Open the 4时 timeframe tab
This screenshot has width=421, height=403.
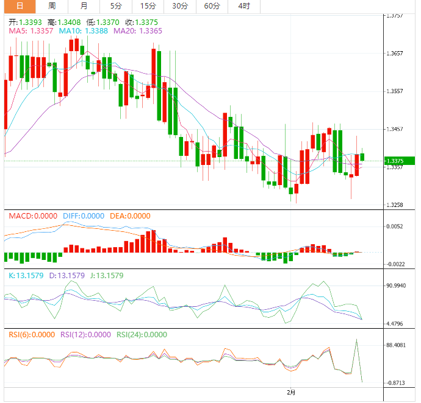pos(244,6)
